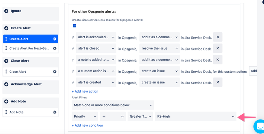Click the plus icon beside Ignore

coord(6,11)
